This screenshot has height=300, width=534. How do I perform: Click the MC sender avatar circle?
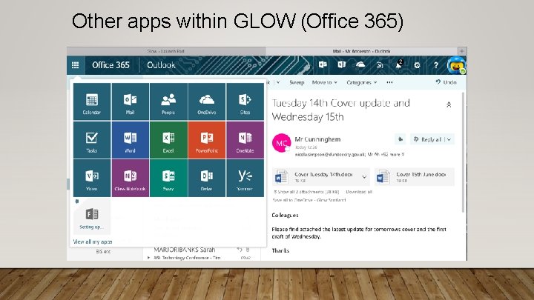pos(281,143)
